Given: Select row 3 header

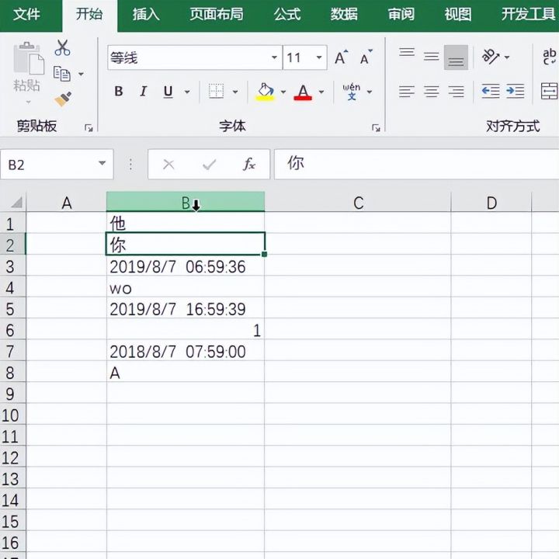Looking at the screenshot, I should click(x=13, y=266).
